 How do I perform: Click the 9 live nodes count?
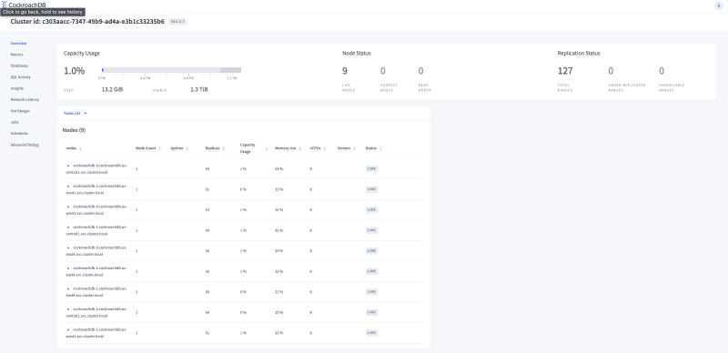tap(345, 71)
